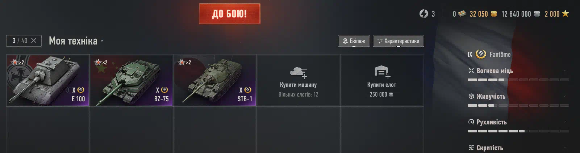
Task: Toggle the Характеристики panel
Action: pos(398,41)
